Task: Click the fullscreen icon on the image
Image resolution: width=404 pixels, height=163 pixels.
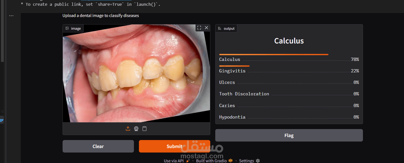Action: click(199, 28)
